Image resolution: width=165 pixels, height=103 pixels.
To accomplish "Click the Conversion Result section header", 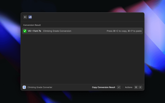I will (32, 25).
